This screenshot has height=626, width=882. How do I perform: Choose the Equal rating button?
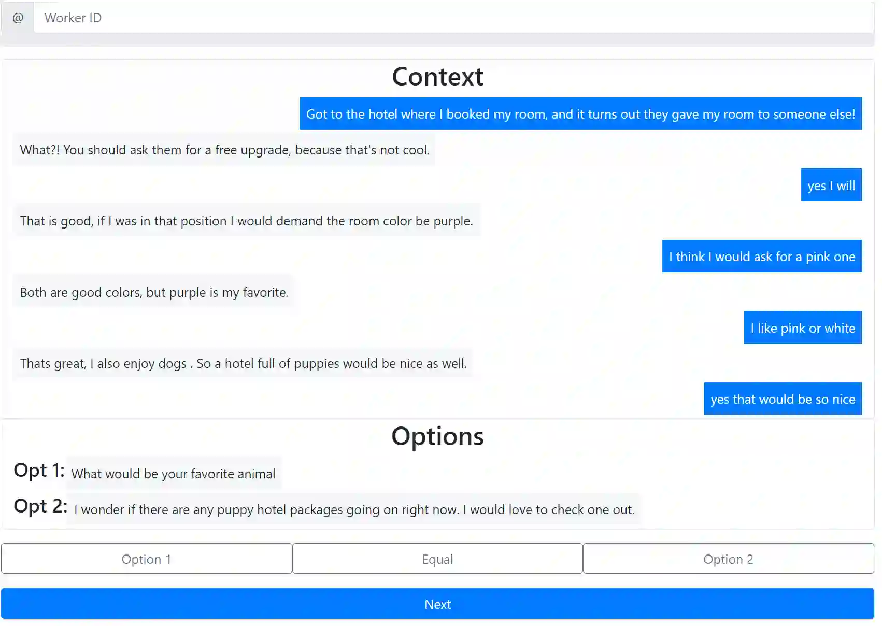coord(437,559)
